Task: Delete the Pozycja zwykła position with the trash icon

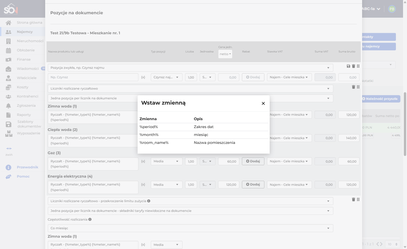Action: 353,66
